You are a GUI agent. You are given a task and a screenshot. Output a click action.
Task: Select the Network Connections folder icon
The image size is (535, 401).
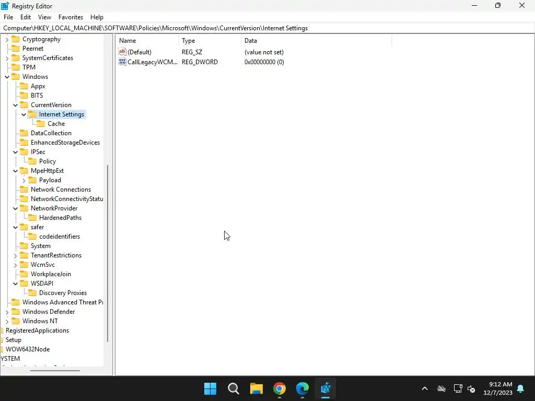(24, 189)
